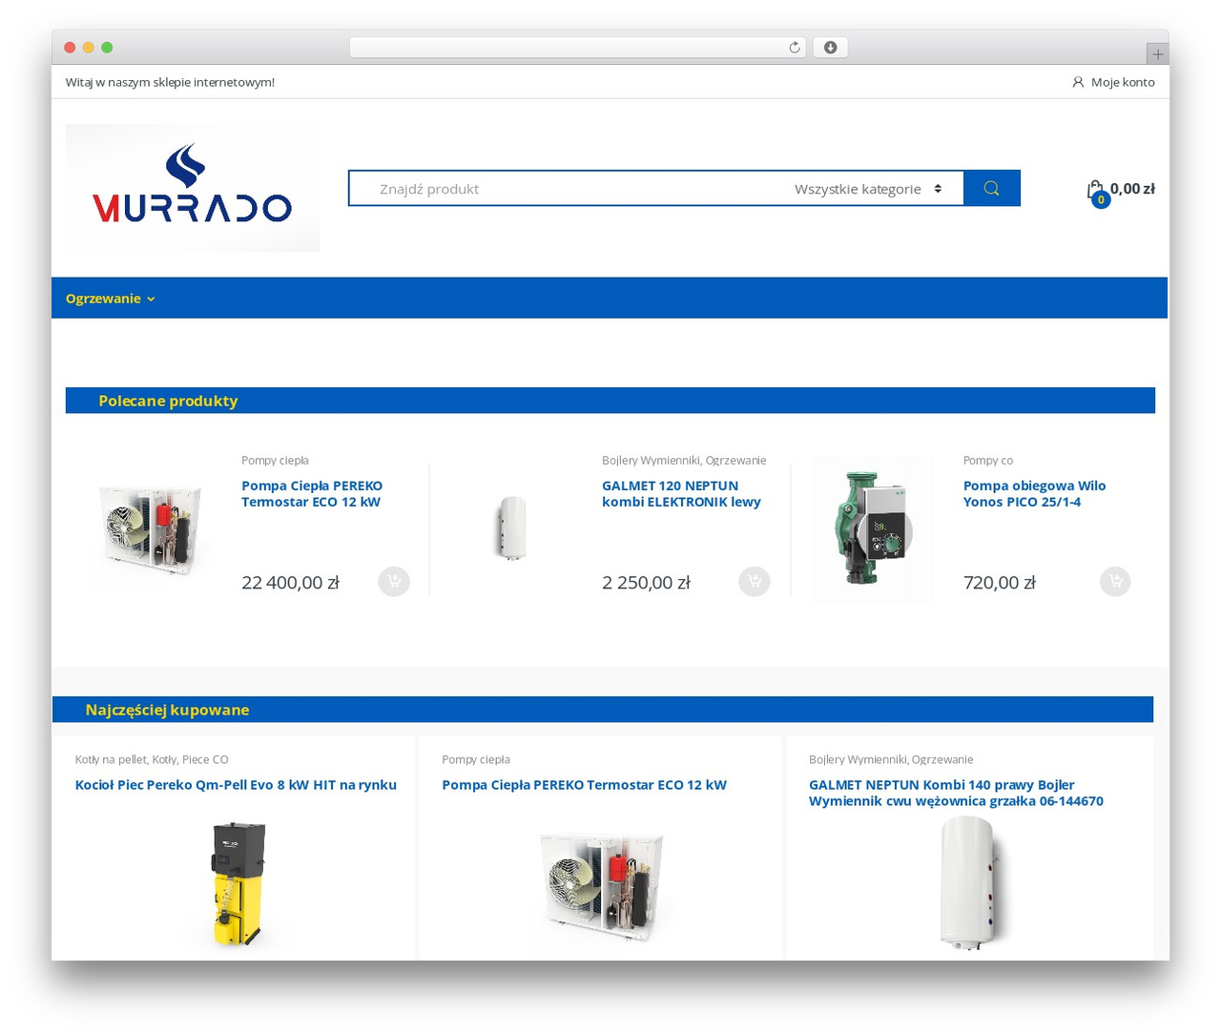Open Pompy ciepła category in Najczęściej kupowane
This screenshot has height=1034, width=1221.
[x=476, y=759]
